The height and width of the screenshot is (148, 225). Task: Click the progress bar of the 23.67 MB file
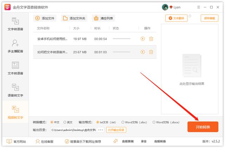pyautogui.click(x=121, y=52)
